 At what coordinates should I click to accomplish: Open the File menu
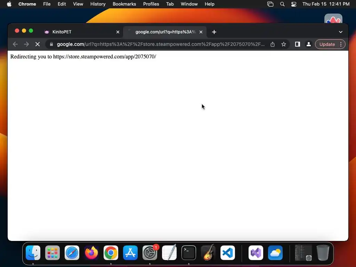[x=47, y=4]
